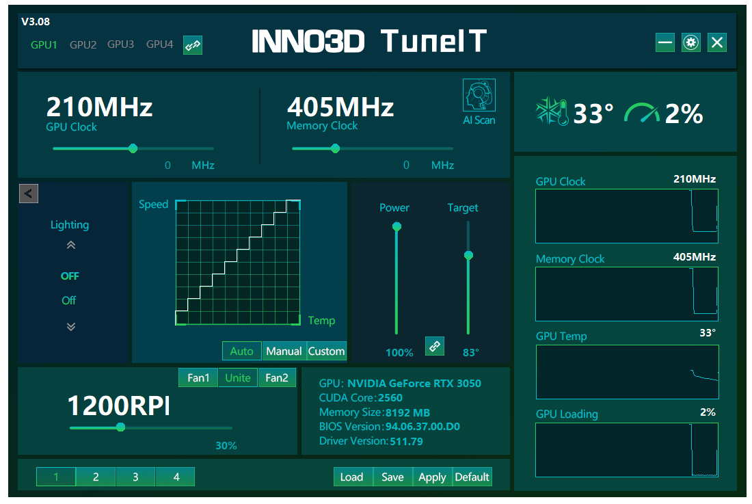Click the fan speed slider handle
This screenshot has width=752, height=504.
click(121, 427)
